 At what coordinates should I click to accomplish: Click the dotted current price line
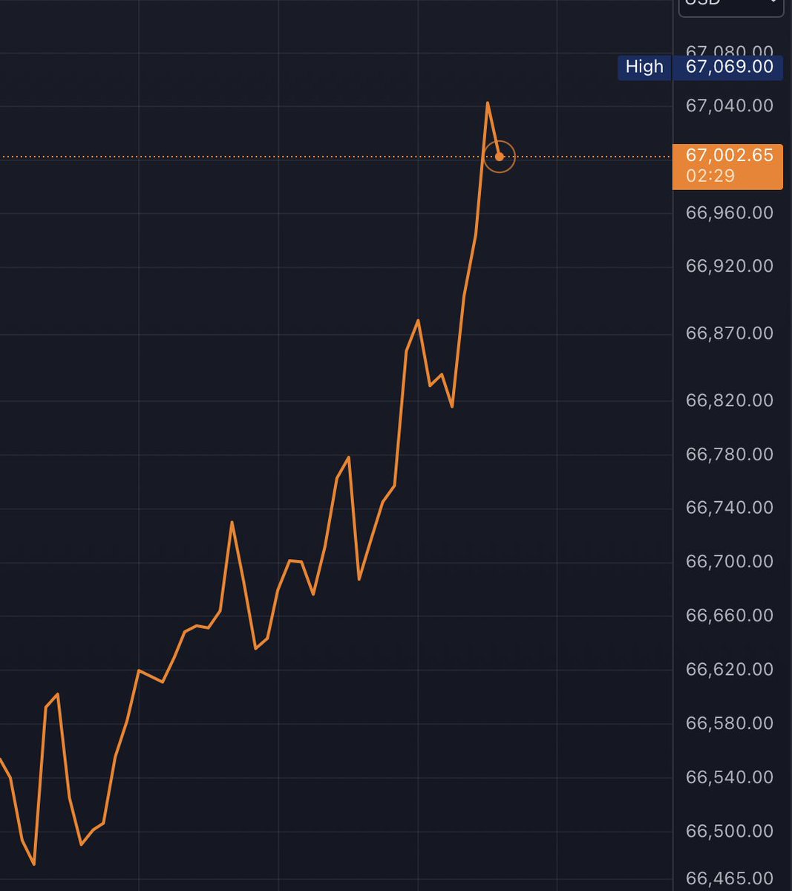pyautogui.click(x=297, y=157)
